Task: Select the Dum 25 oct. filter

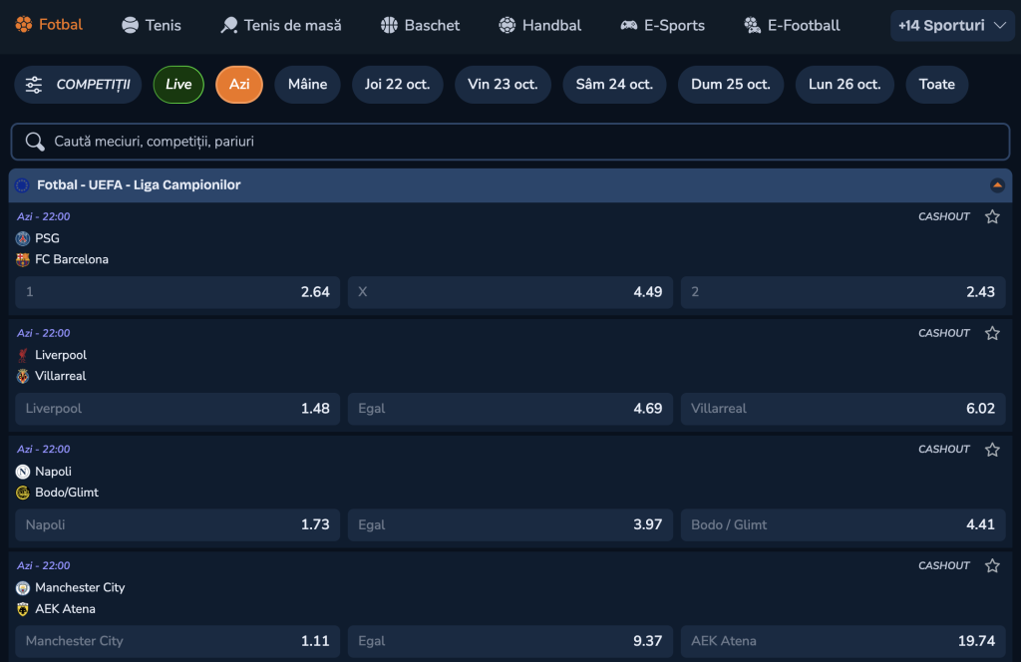Action: tap(731, 85)
